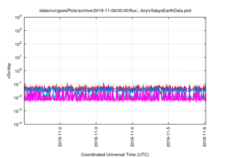Click the plot file path title

[115, 11]
